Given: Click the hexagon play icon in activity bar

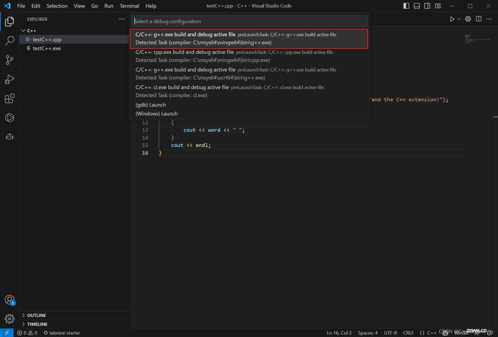Looking at the screenshot, I should (10, 118).
